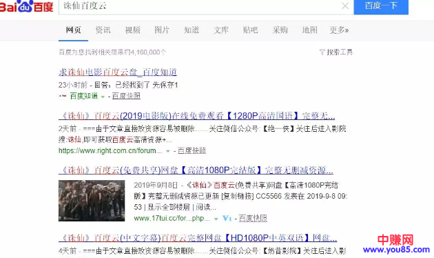The height and width of the screenshot is (258, 434).
Task: Open the 1280P高清国语 result link
Action: click(196, 116)
